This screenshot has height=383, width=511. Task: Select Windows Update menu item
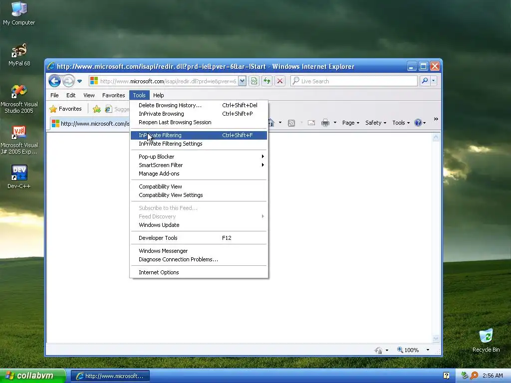pyautogui.click(x=199, y=225)
